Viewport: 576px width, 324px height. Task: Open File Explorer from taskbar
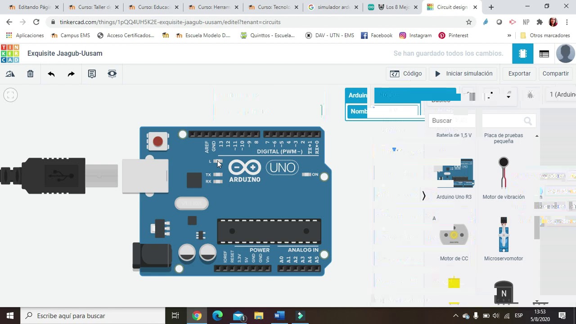pyautogui.click(x=259, y=315)
